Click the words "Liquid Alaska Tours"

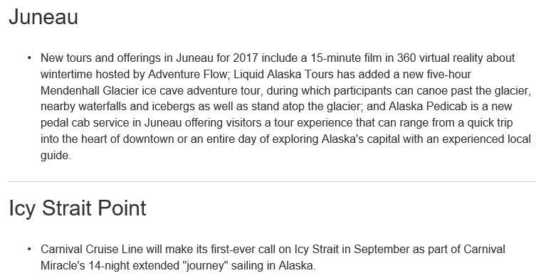[283, 75]
